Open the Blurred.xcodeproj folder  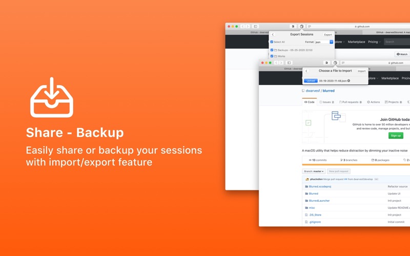click(x=320, y=186)
